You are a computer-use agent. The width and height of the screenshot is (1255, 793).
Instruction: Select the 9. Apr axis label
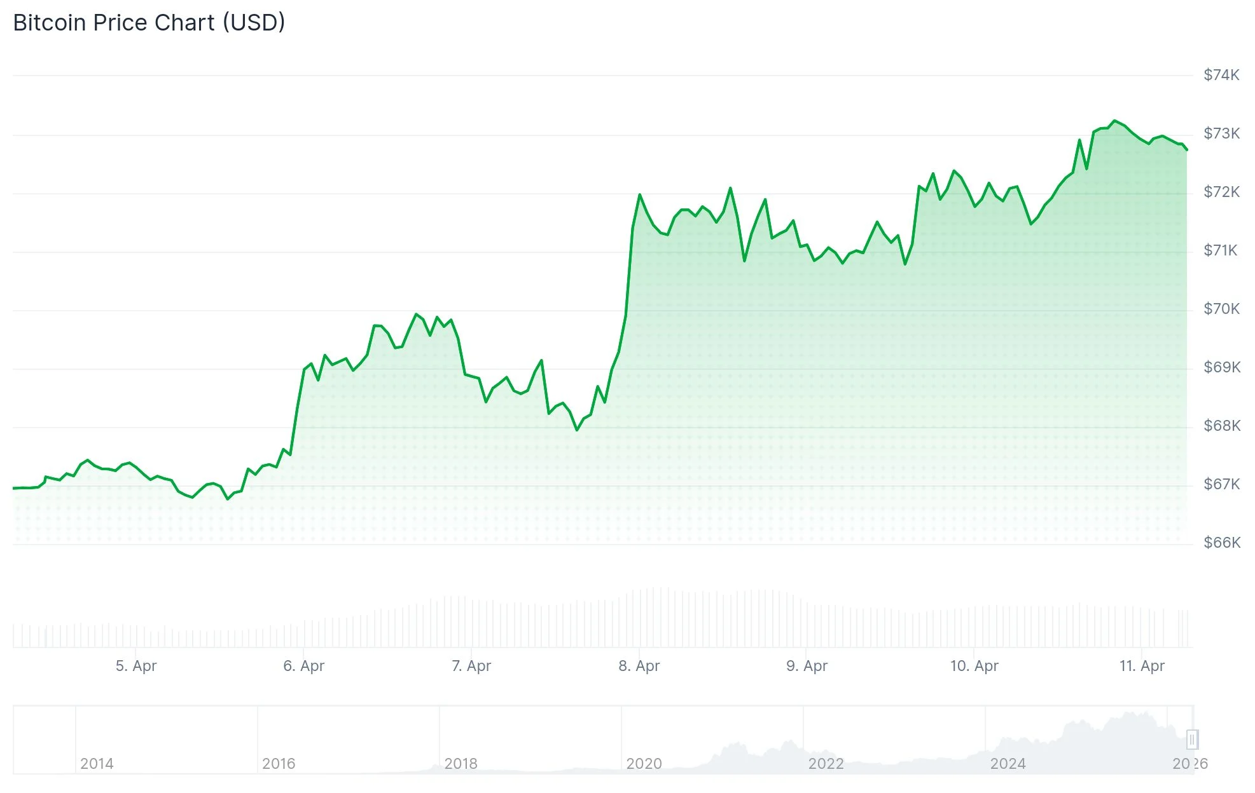[x=807, y=666]
